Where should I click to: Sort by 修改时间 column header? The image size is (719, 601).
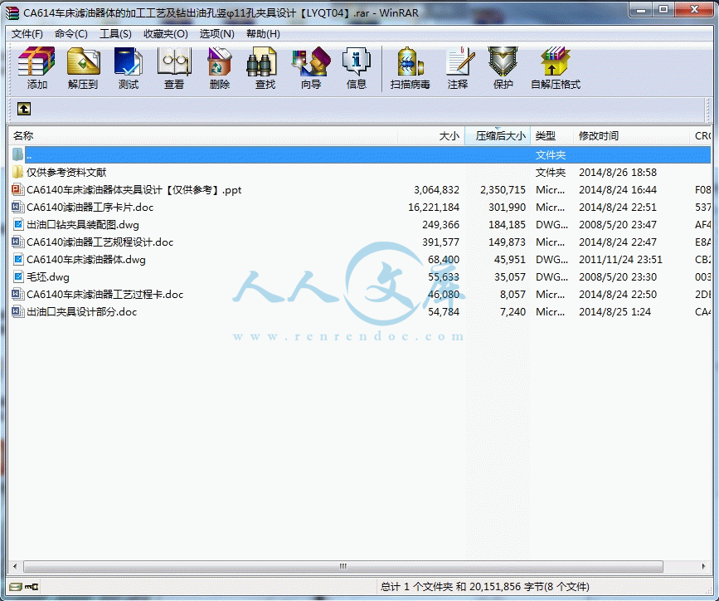631,136
